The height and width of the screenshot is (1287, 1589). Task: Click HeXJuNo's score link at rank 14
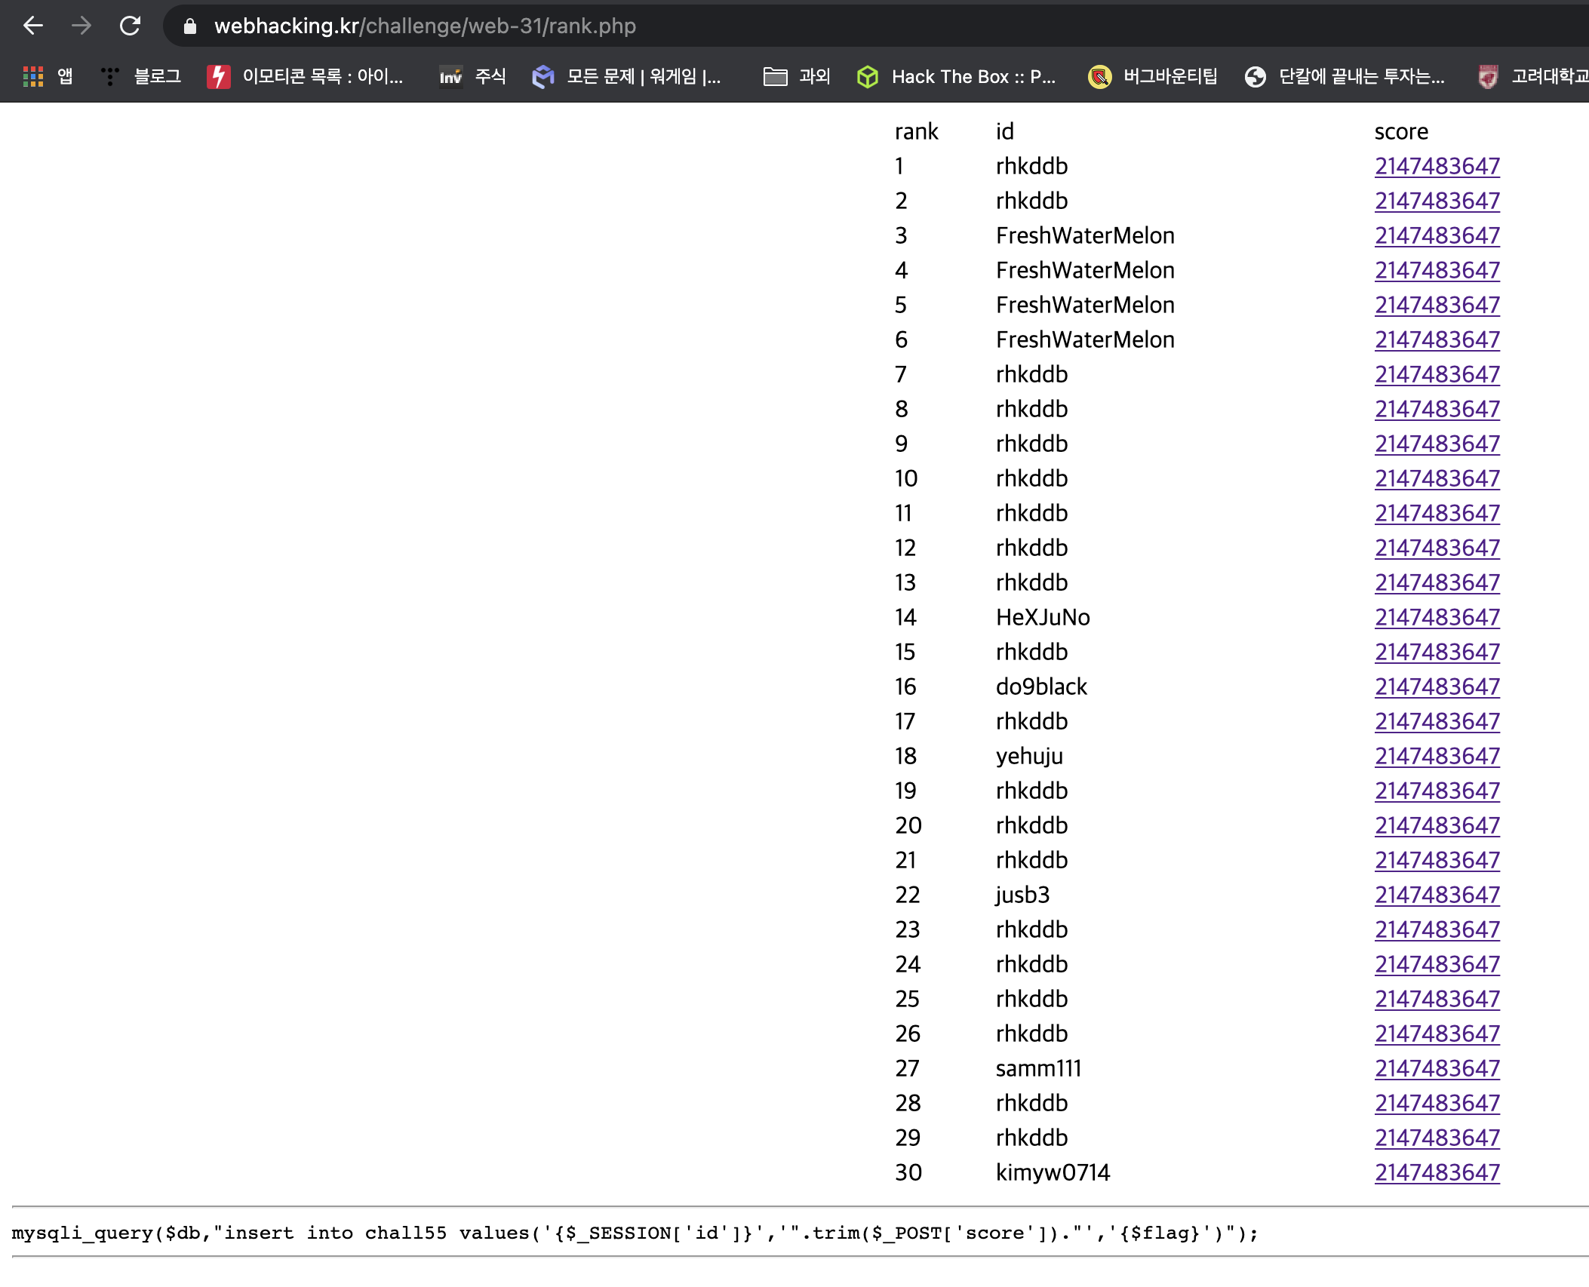pyautogui.click(x=1437, y=617)
